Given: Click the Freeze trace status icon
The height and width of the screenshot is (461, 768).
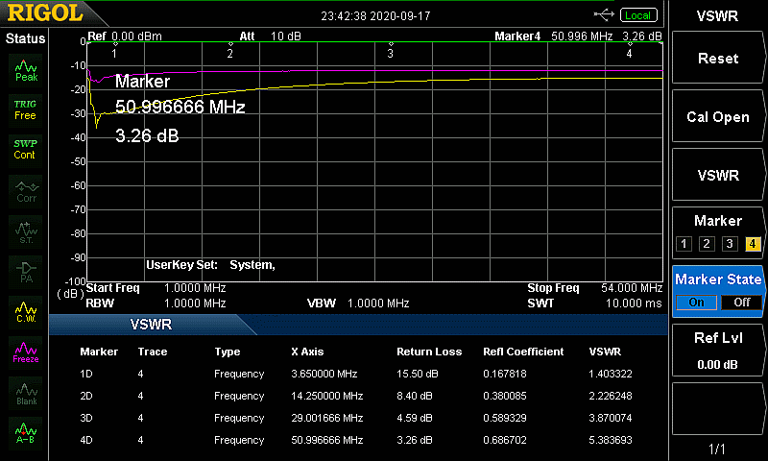Looking at the screenshot, I should tap(26, 352).
